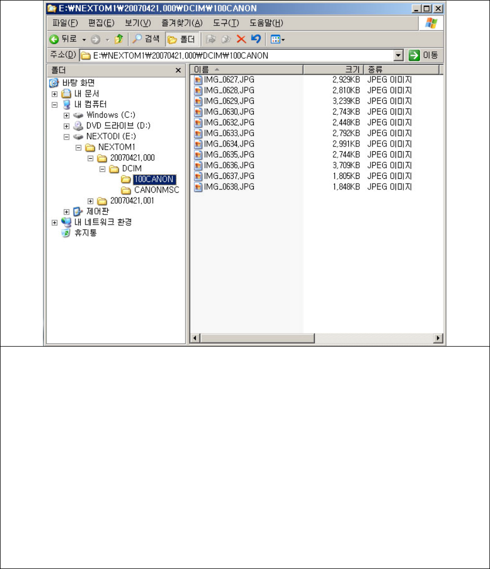The height and width of the screenshot is (569, 490).
Task: Open the 파일(F) menu
Action: coord(65,23)
